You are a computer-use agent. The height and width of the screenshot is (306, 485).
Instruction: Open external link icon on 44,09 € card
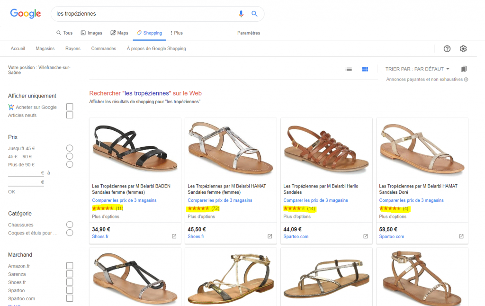[x=366, y=236]
